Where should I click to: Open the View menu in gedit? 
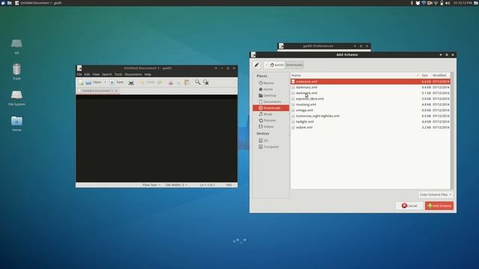[96, 75]
